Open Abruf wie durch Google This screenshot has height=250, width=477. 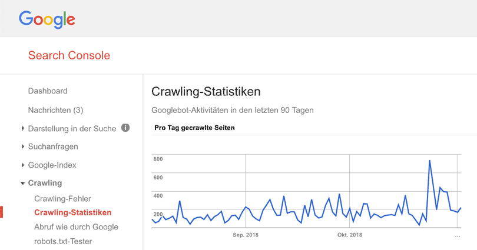point(76,227)
